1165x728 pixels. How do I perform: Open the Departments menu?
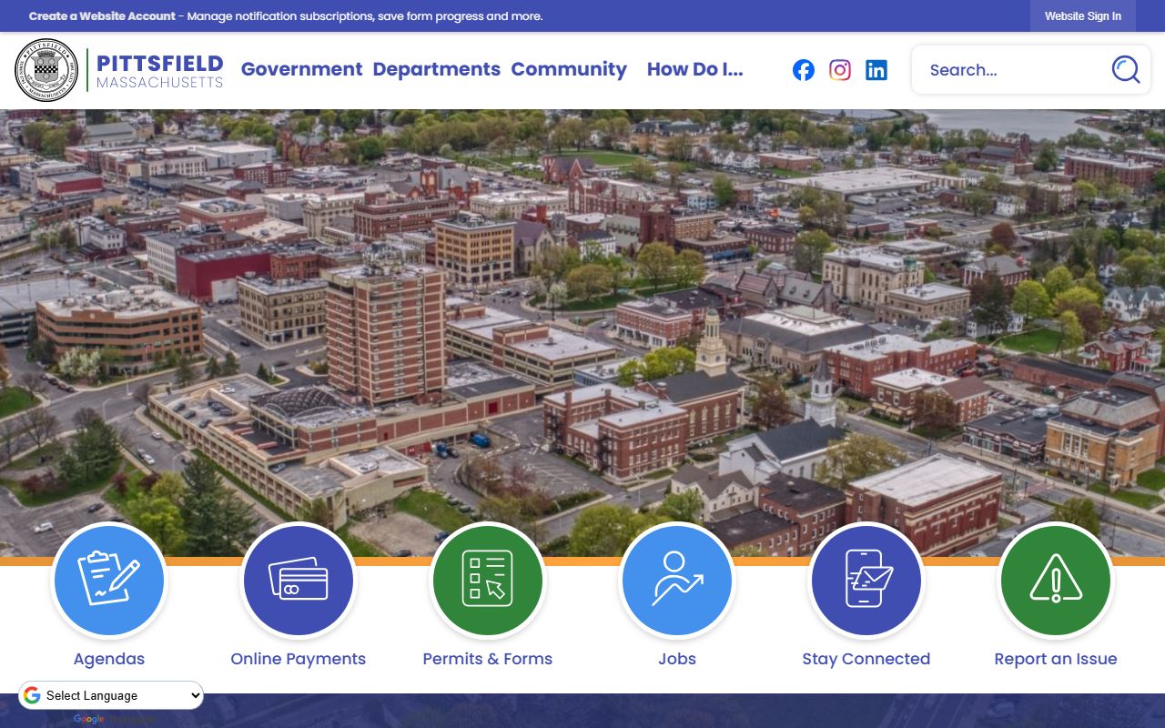pos(436,69)
